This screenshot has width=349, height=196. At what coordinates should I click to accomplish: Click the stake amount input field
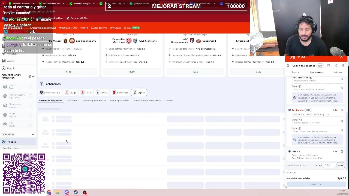tap(330, 165)
